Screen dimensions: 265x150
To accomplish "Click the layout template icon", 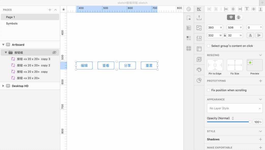I will click(x=199, y=49).
